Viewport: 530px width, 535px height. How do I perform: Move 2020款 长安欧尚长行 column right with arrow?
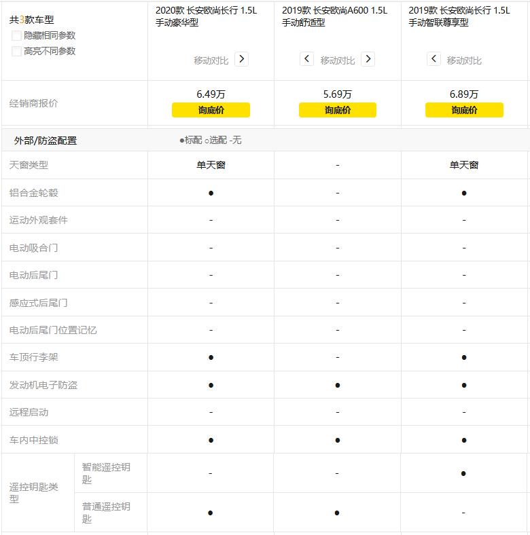[x=241, y=59]
